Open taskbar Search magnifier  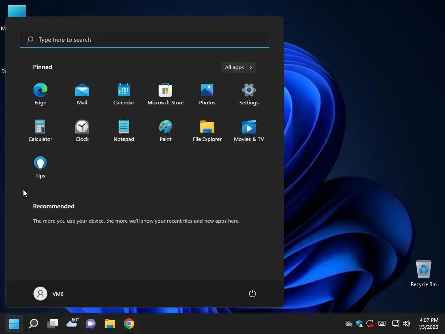point(33,323)
